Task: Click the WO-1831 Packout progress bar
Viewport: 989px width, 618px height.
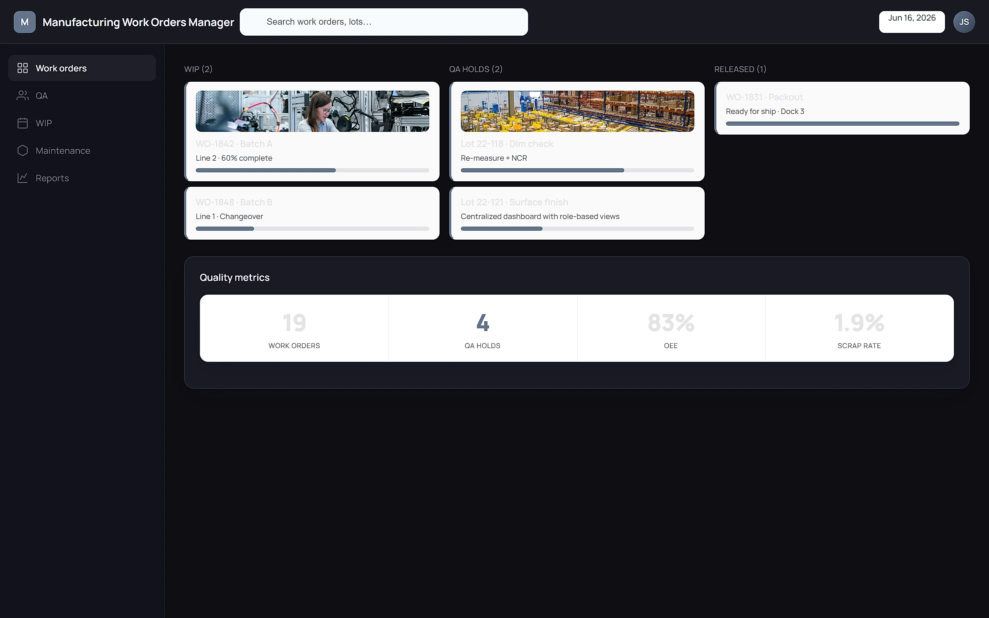Action: point(842,124)
